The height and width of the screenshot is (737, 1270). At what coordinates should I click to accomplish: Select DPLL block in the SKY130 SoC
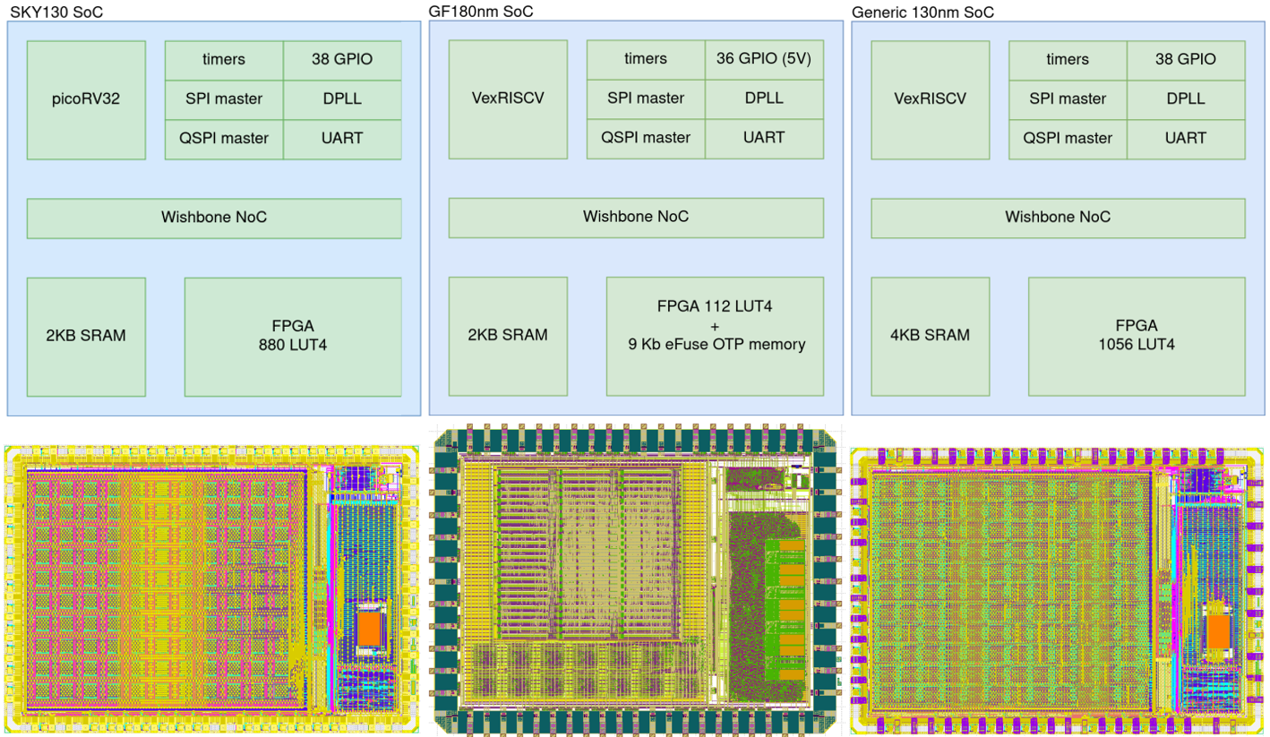342,99
